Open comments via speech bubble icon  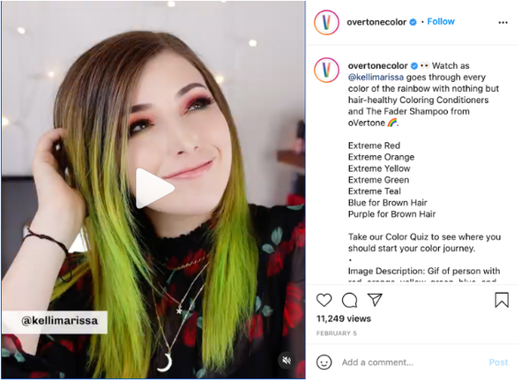tap(349, 300)
